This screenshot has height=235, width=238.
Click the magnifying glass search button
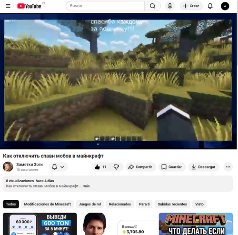click(x=152, y=6)
